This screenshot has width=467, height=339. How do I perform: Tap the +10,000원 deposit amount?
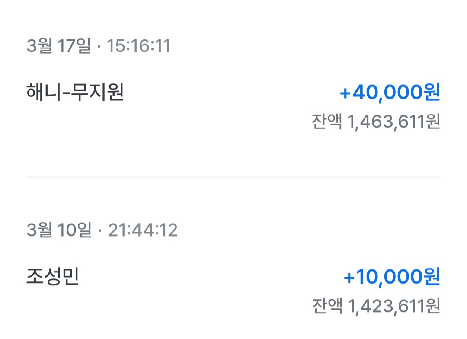coord(392,277)
